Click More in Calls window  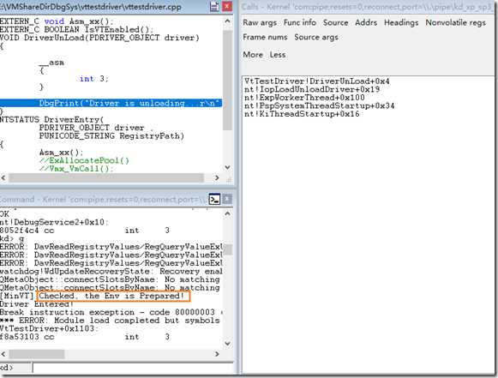(253, 55)
